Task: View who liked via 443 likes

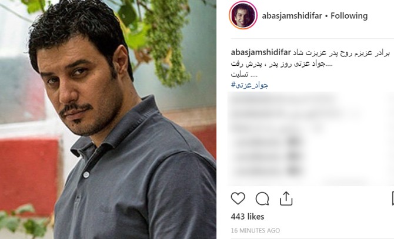Action: [248, 217]
